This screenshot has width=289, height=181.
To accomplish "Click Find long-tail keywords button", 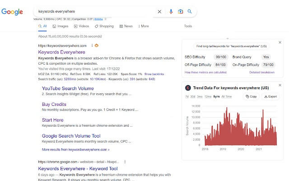I will point(232,46).
